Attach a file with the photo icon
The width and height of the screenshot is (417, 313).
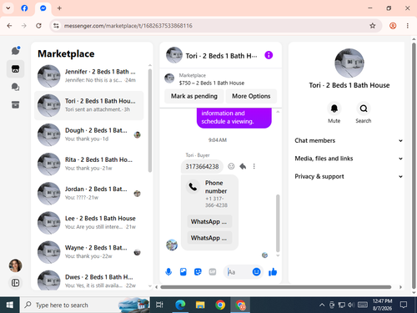click(x=183, y=271)
